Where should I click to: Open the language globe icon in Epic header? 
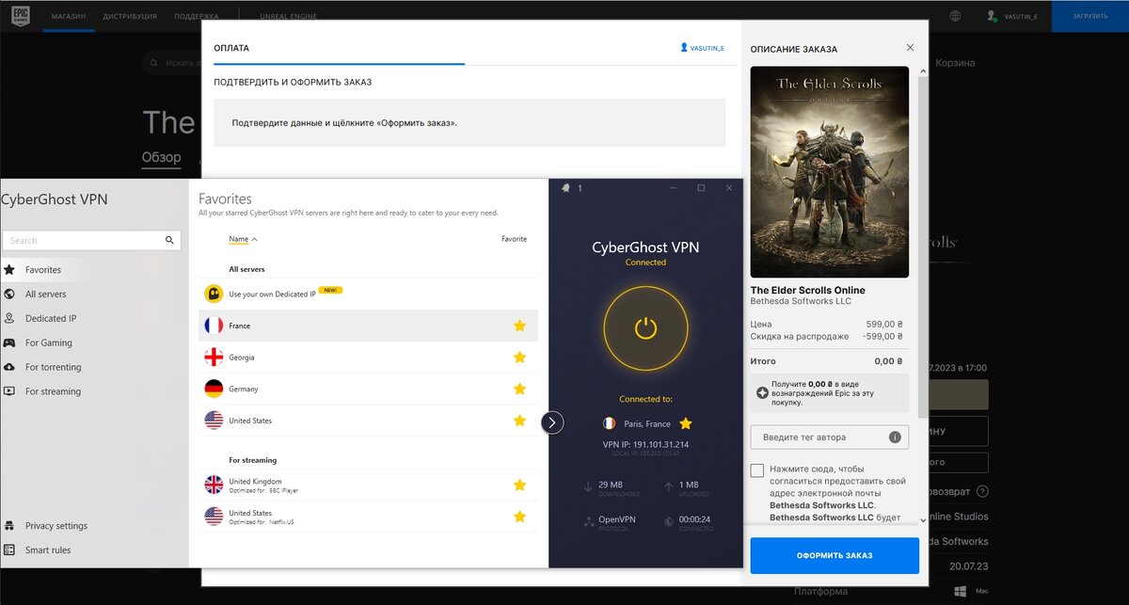point(955,16)
